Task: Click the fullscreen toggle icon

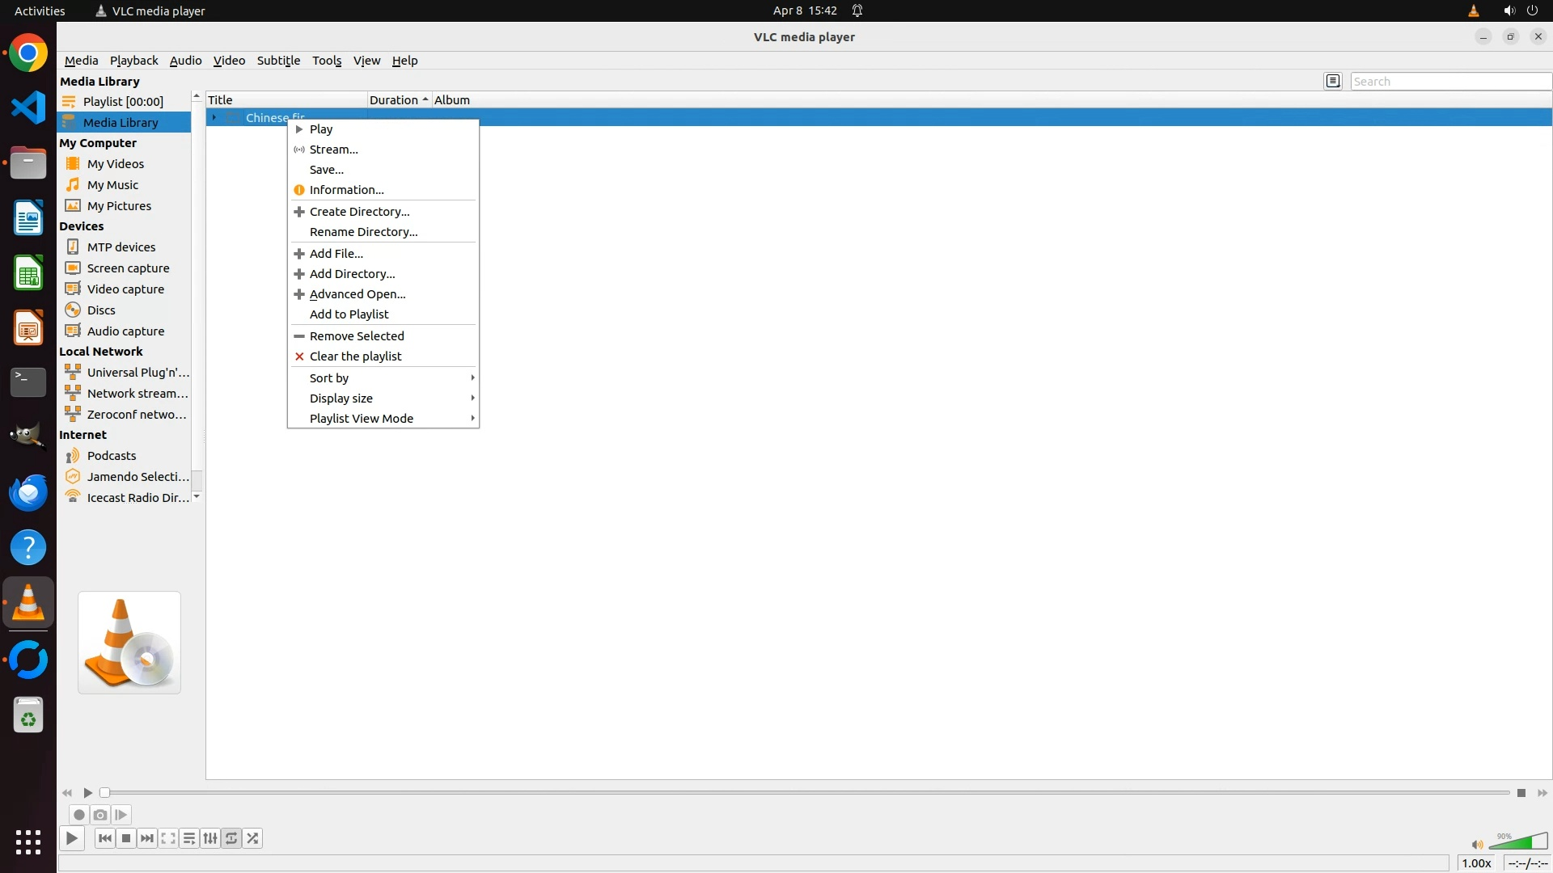Action: tap(168, 838)
